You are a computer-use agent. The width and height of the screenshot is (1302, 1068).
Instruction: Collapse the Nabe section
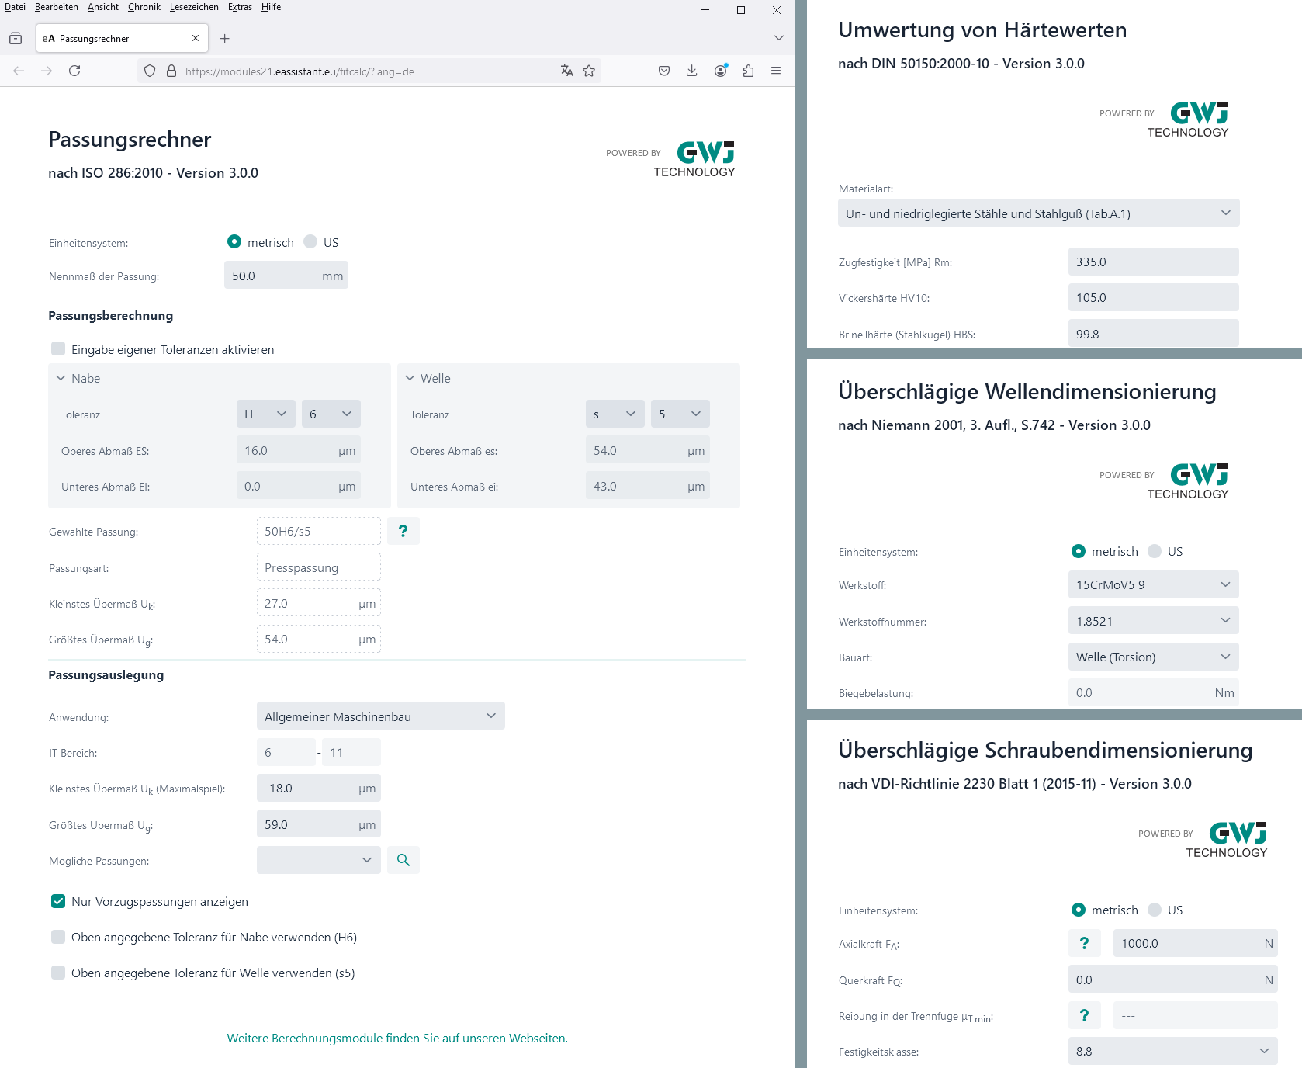coord(61,378)
